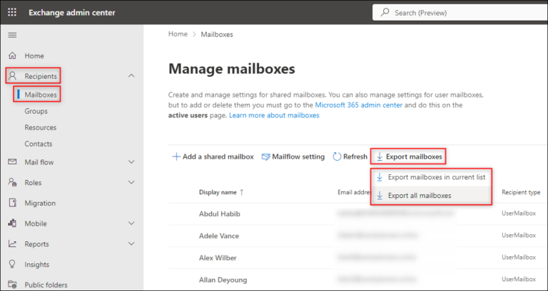Screen dimensions: 548x291
Task: Click the Mailflow setting envelope icon
Action: pyautogui.click(x=265, y=157)
